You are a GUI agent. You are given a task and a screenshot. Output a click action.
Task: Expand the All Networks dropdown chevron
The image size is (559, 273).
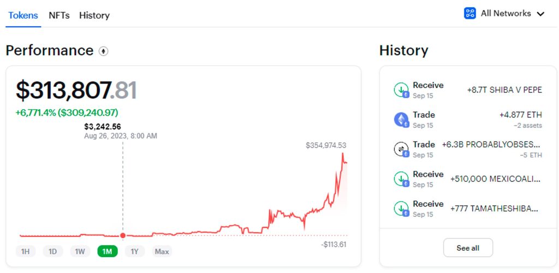[540, 14]
